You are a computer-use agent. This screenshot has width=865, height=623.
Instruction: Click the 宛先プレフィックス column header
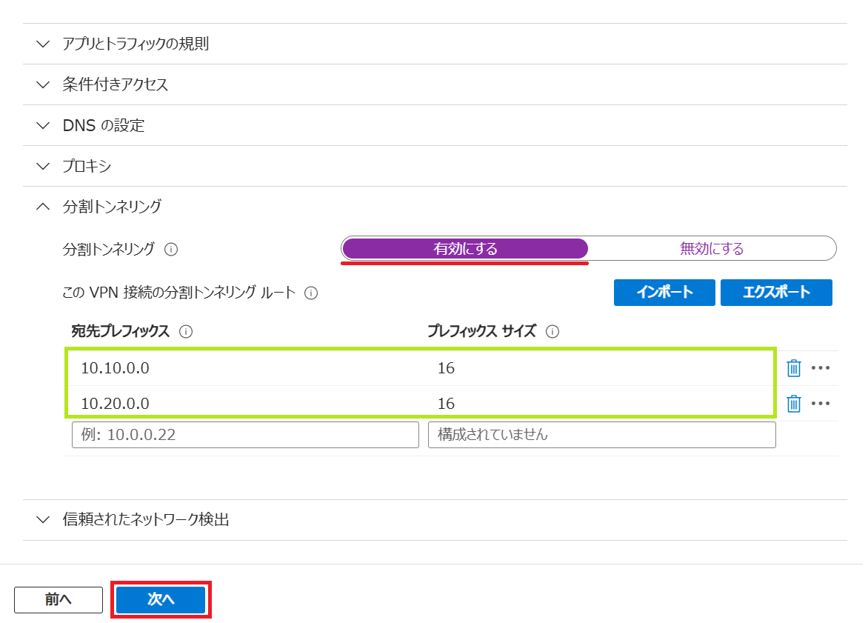point(120,332)
